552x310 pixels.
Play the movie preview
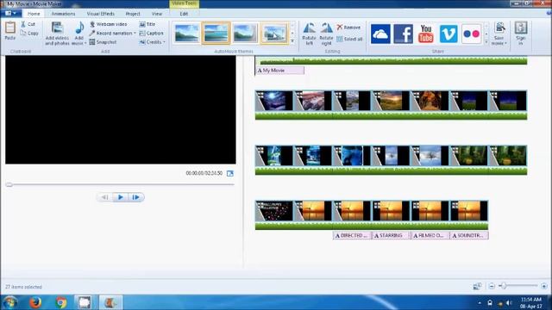(x=121, y=197)
